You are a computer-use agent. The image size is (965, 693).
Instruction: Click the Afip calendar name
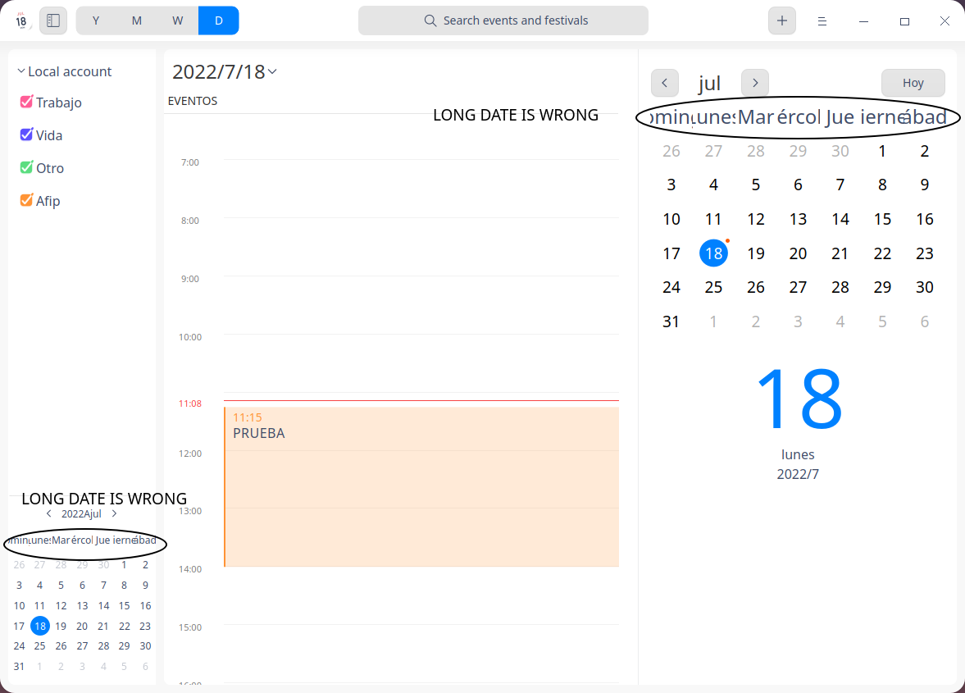click(48, 201)
